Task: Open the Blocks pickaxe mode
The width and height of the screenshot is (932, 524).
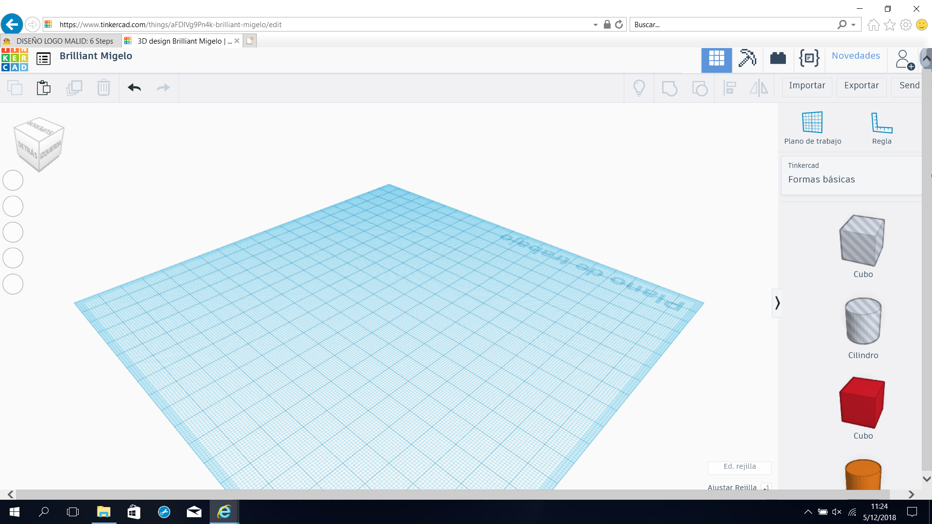Action: click(x=748, y=58)
